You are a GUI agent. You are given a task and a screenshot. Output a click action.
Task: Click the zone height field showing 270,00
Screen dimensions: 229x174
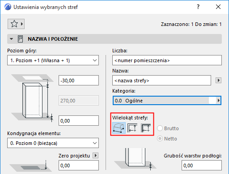79,101
